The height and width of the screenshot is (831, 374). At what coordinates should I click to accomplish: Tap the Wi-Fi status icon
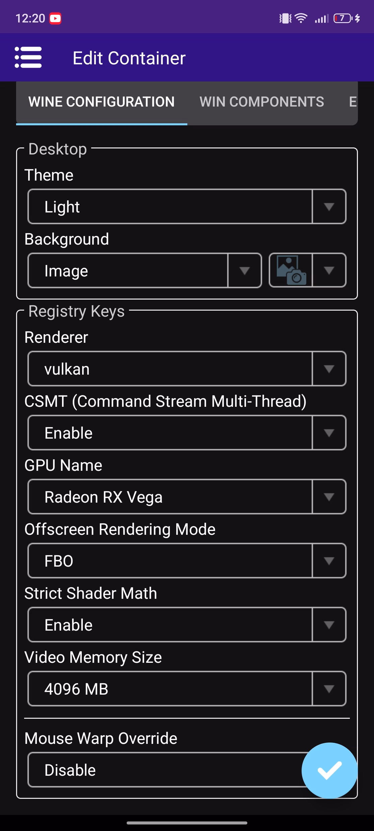(x=301, y=18)
